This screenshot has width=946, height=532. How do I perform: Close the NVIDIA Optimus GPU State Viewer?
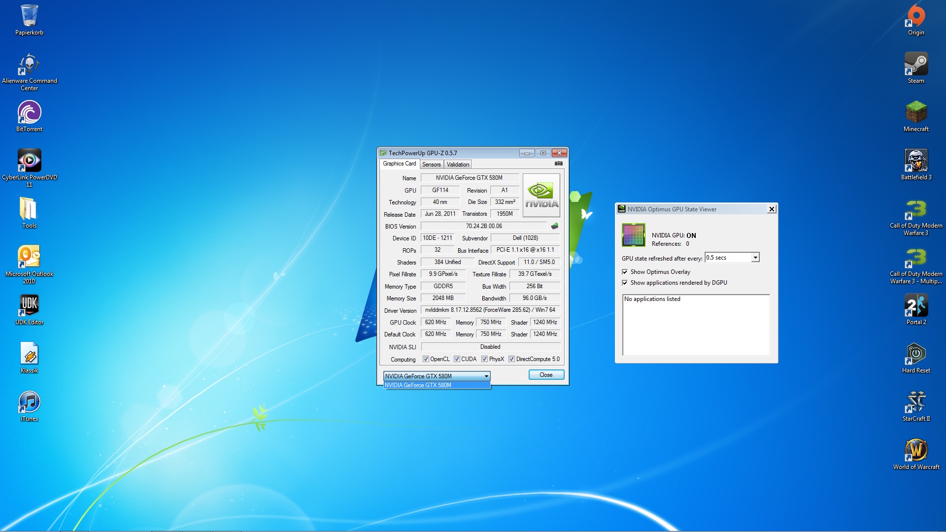[x=772, y=209]
